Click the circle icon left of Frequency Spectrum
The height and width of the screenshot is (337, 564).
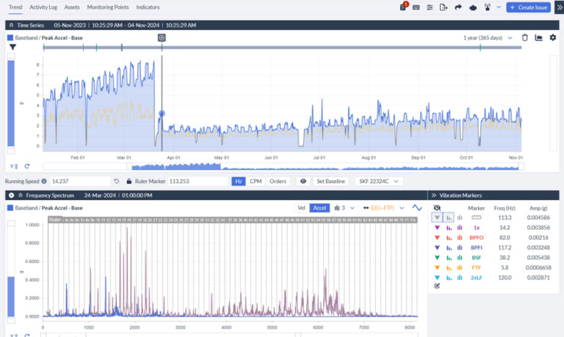pyautogui.click(x=12, y=195)
